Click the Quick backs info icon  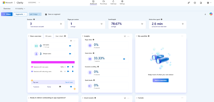coord(94,80)
